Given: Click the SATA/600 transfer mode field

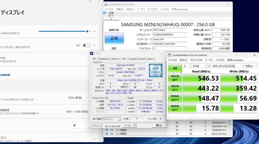Looking at the screenshot, I should tap(170, 44).
